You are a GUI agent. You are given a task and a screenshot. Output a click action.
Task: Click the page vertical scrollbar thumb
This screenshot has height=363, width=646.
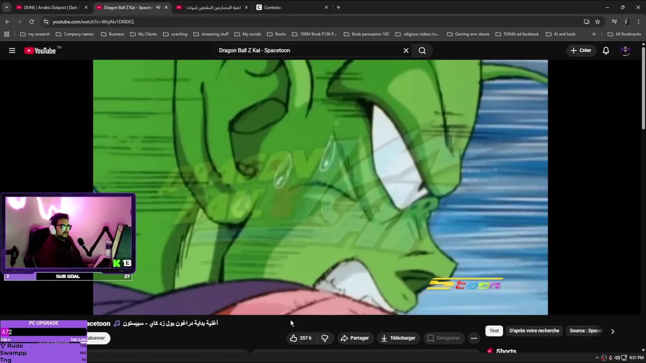(x=643, y=88)
